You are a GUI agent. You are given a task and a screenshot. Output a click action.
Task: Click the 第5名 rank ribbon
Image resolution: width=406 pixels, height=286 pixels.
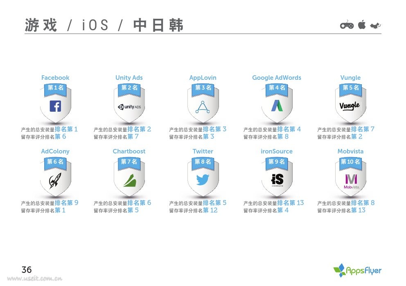(351, 89)
